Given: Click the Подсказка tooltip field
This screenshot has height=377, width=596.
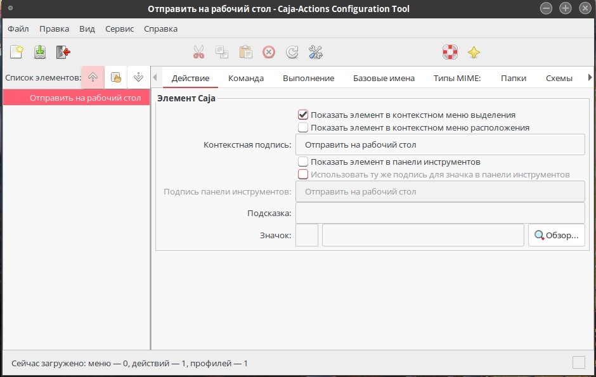Looking at the screenshot, I should pyautogui.click(x=440, y=213).
